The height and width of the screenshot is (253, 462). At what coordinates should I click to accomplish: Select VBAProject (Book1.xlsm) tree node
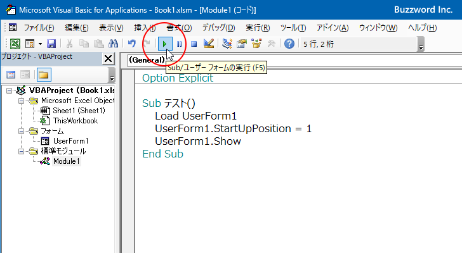72,90
